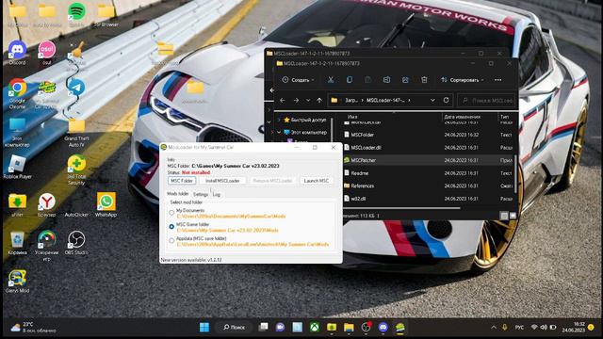The height and width of the screenshot is (339, 603).
Task: Open the Сортировать dropdown in Explorer
Action: (462, 79)
